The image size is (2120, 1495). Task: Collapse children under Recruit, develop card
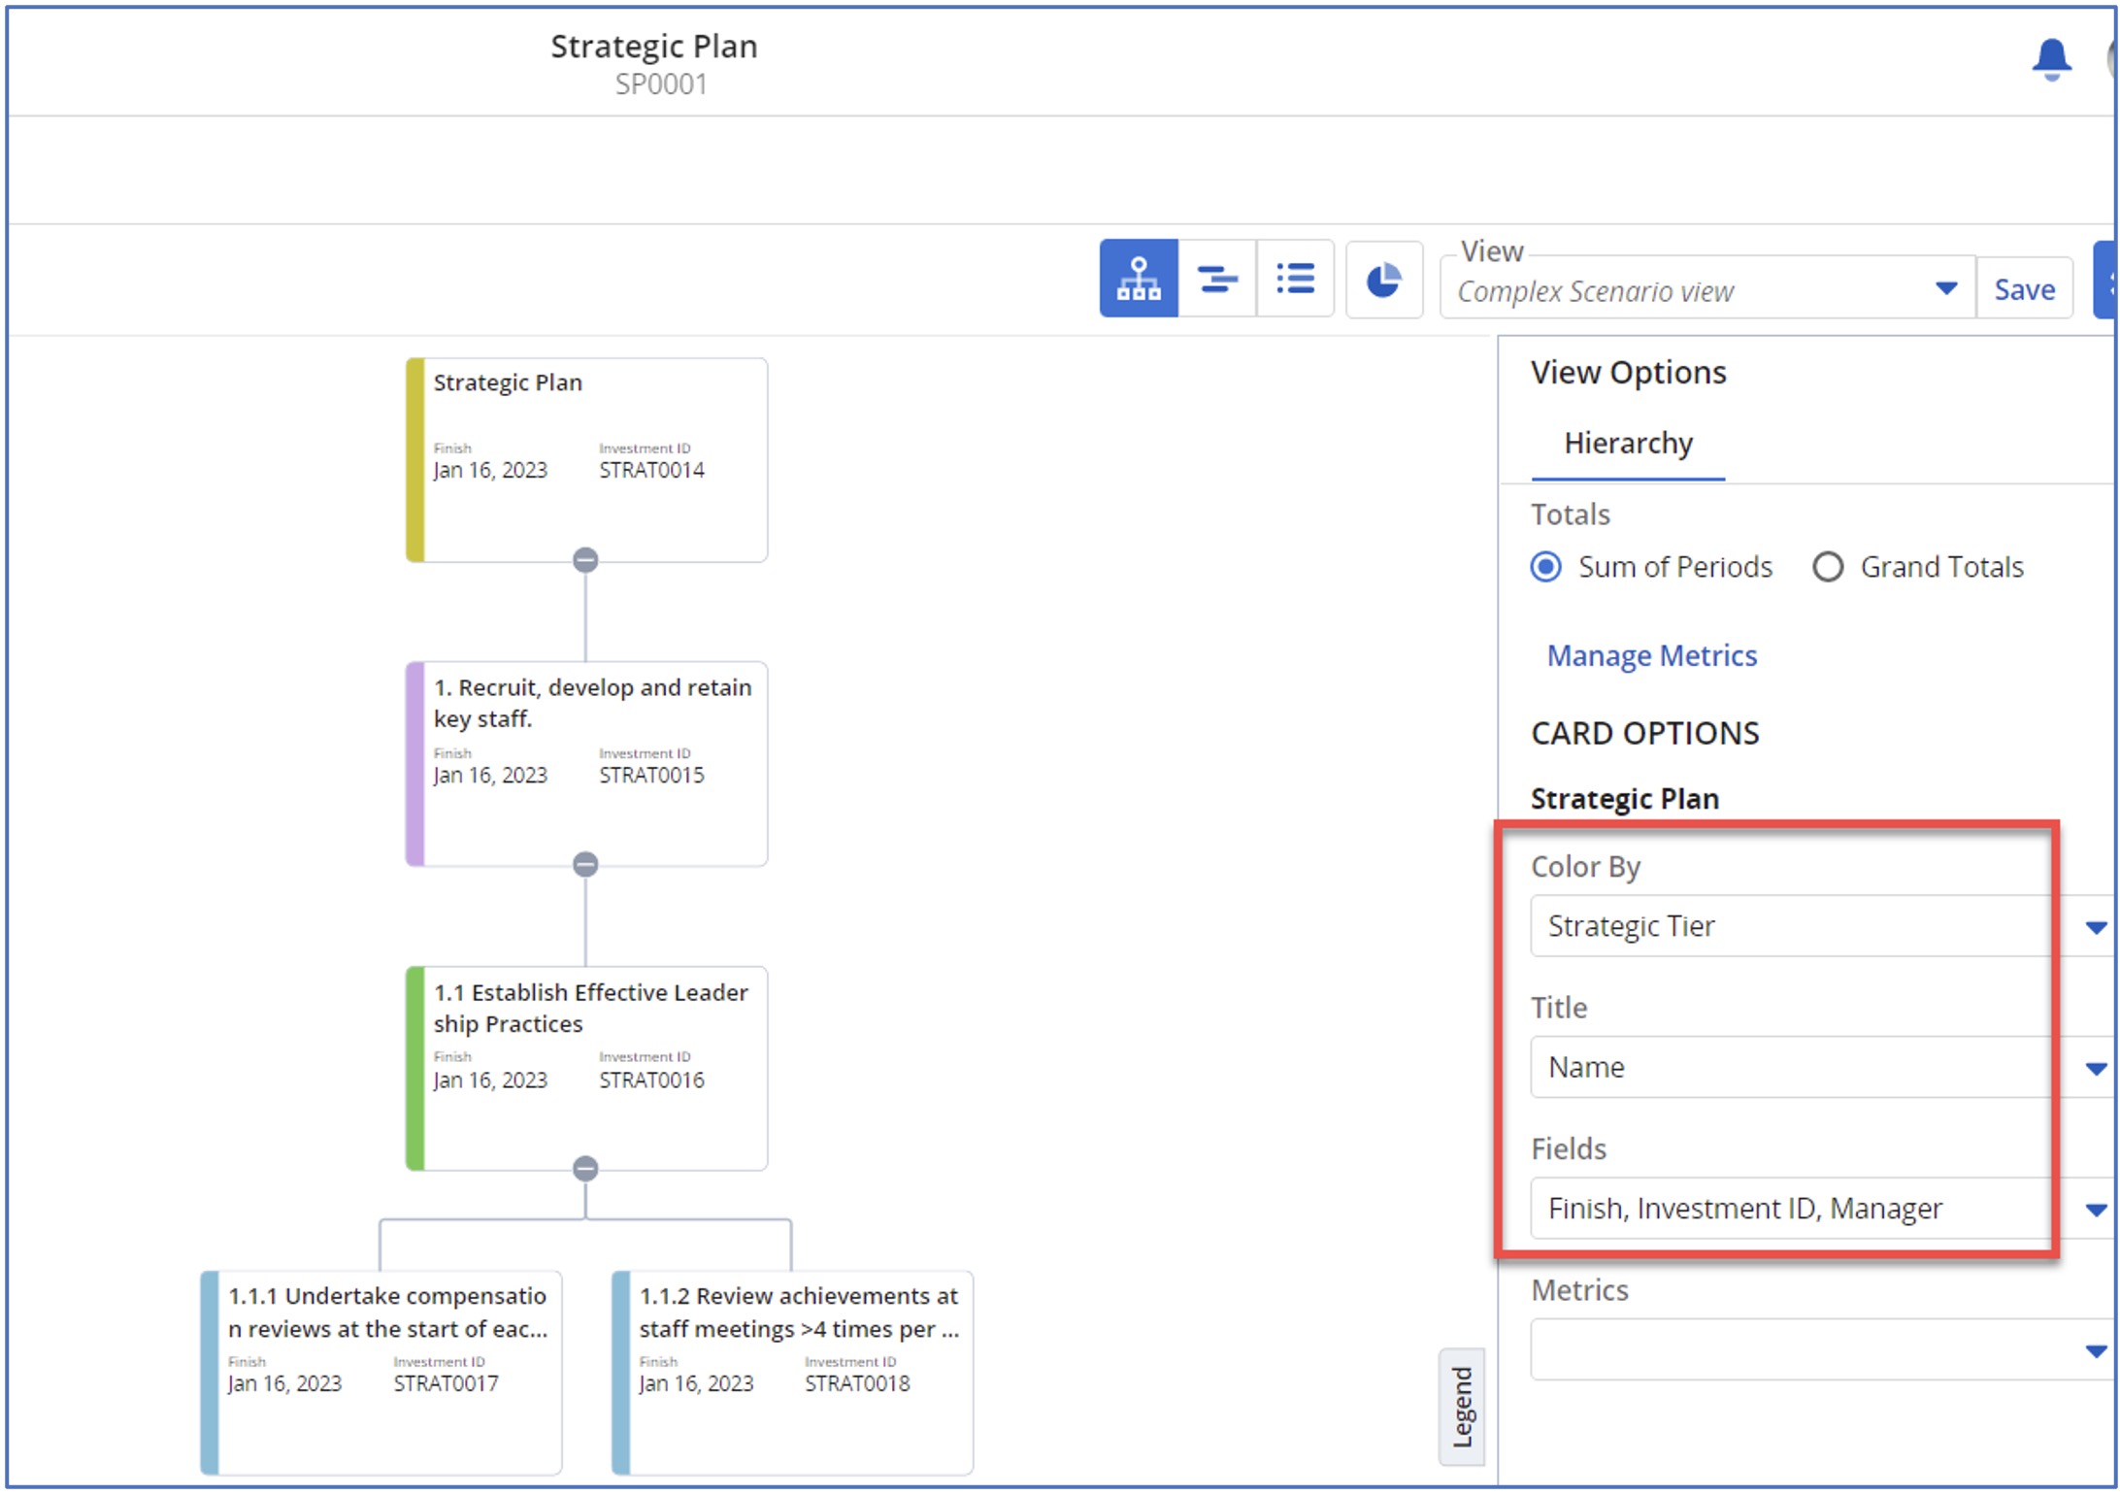585,864
